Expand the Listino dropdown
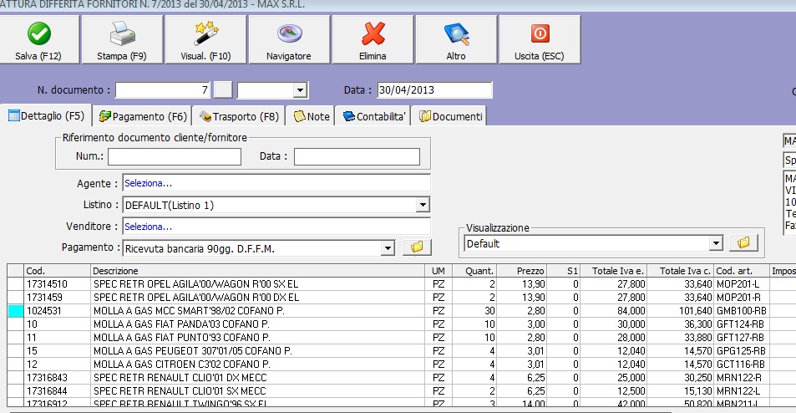The image size is (796, 413). coord(423,205)
